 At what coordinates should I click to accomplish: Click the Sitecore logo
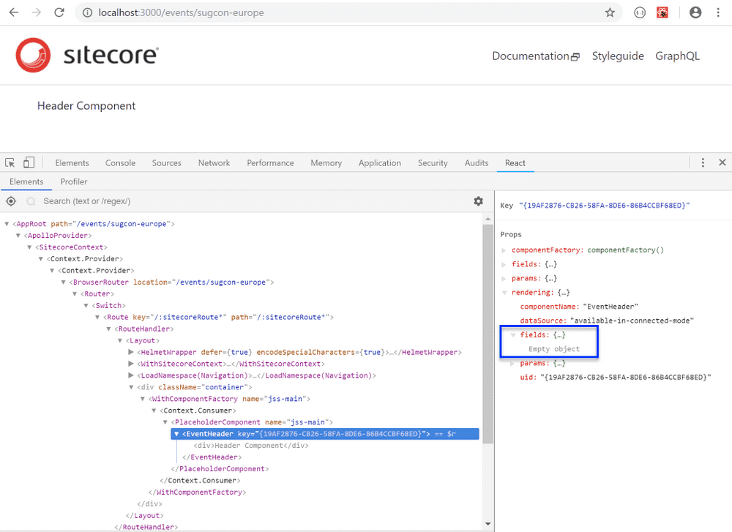pyautogui.click(x=87, y=56)
